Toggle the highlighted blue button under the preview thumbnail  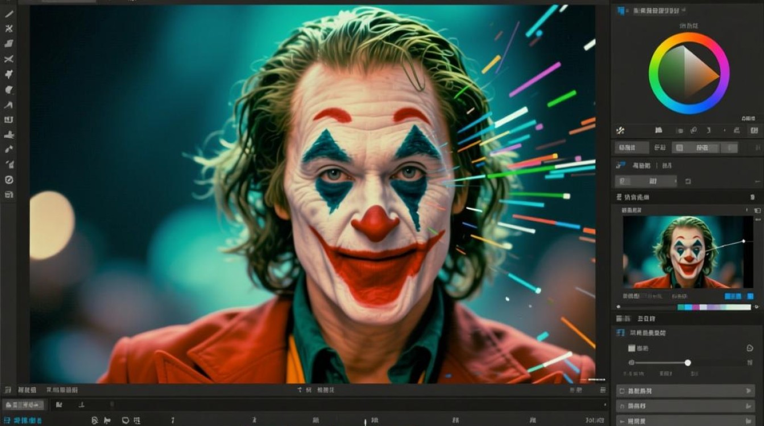point(733,296)
